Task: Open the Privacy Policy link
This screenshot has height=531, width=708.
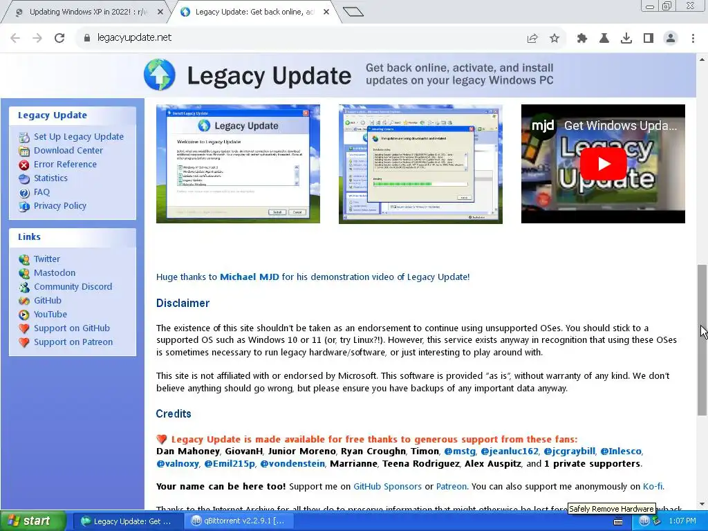Action: tap(60, 206)
